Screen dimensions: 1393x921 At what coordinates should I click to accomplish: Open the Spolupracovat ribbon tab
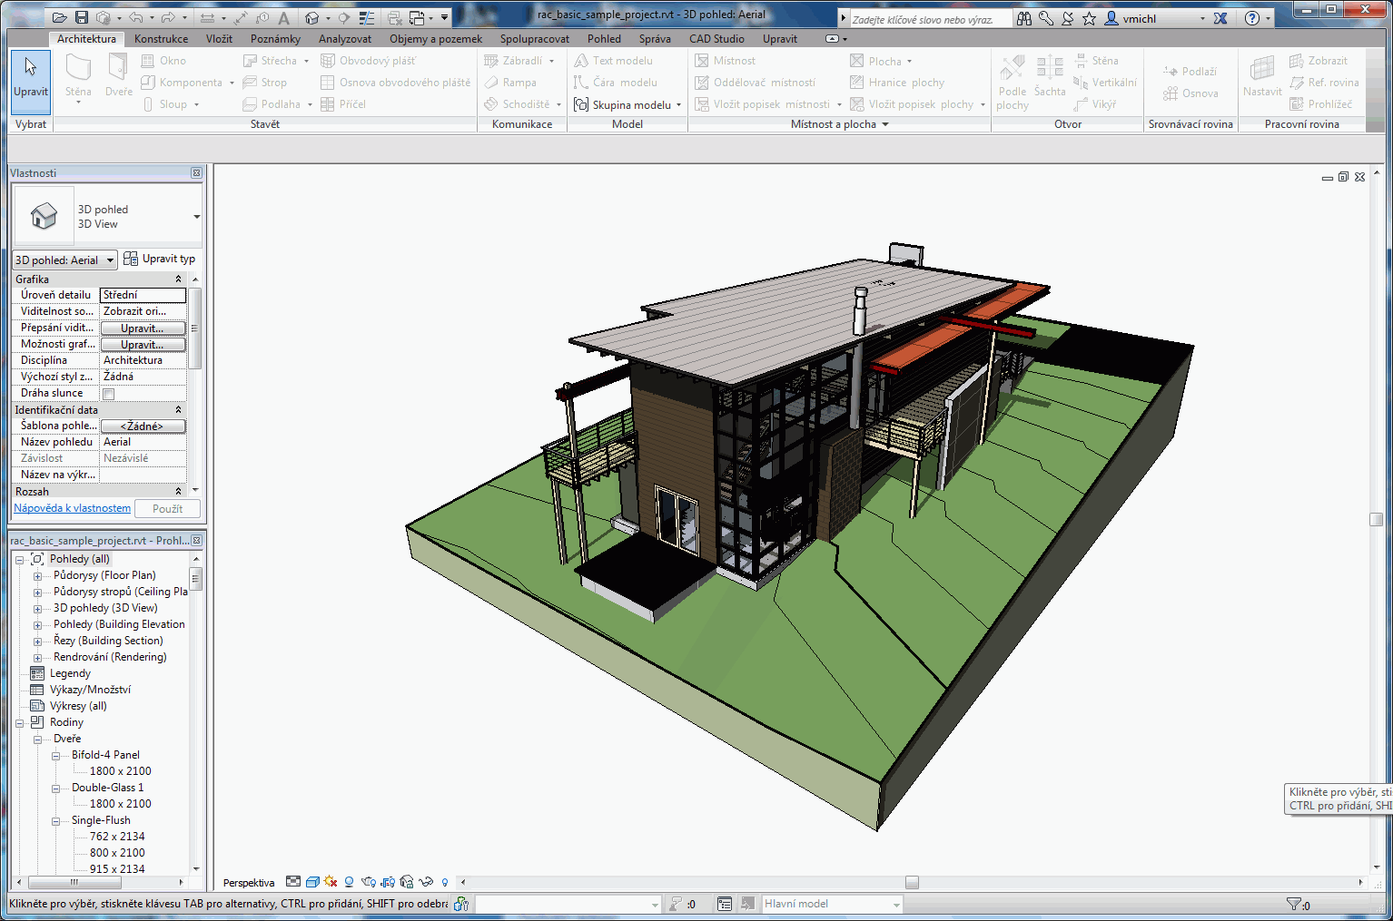tap(535, 39)
